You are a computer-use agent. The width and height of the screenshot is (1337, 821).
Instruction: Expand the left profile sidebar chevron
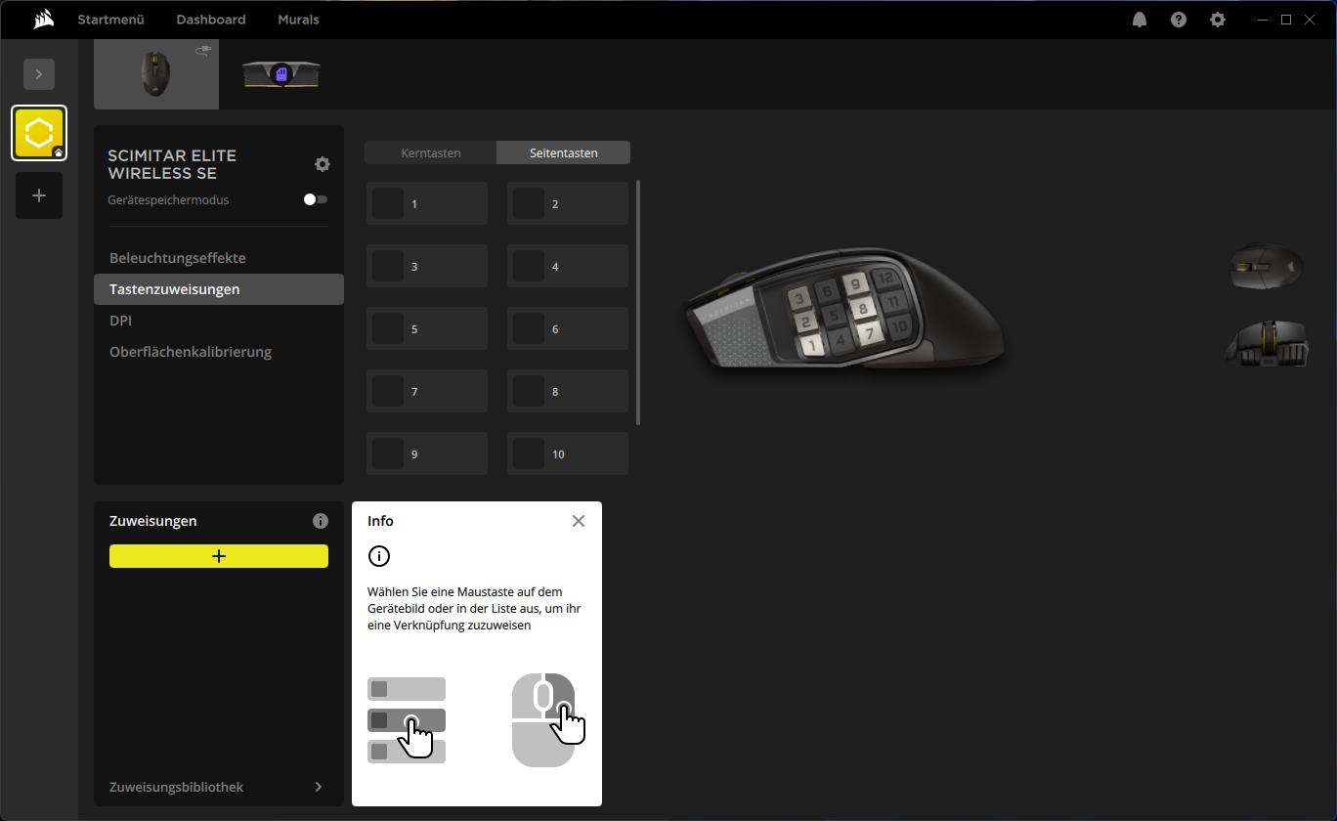coord(39,74)
